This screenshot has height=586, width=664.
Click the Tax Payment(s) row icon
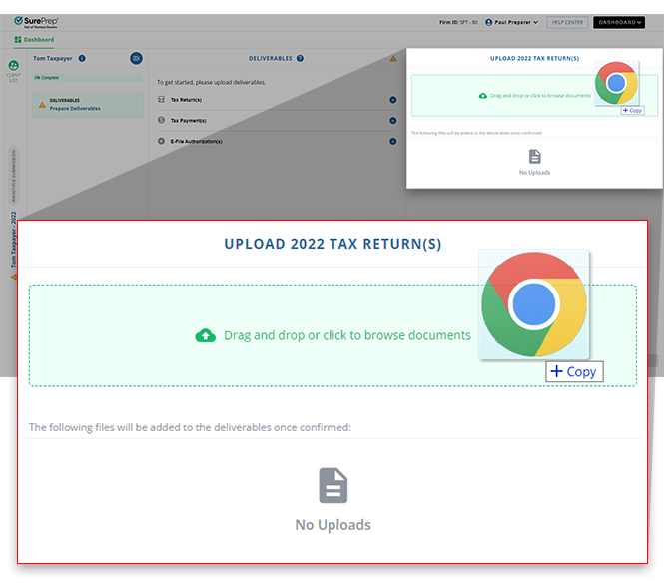(x=161, y=120)
